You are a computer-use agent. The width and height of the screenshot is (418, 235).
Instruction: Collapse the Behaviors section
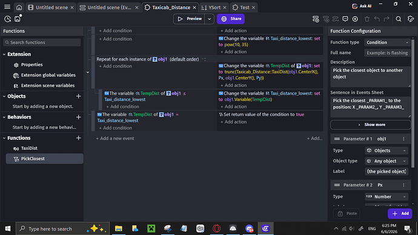pos(4,117)
